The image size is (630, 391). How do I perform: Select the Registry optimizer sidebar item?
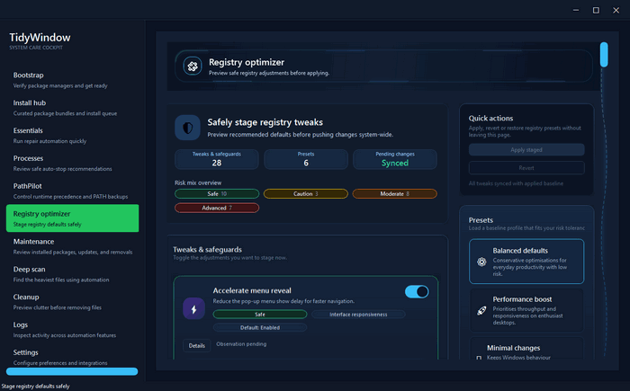point(72,218)
